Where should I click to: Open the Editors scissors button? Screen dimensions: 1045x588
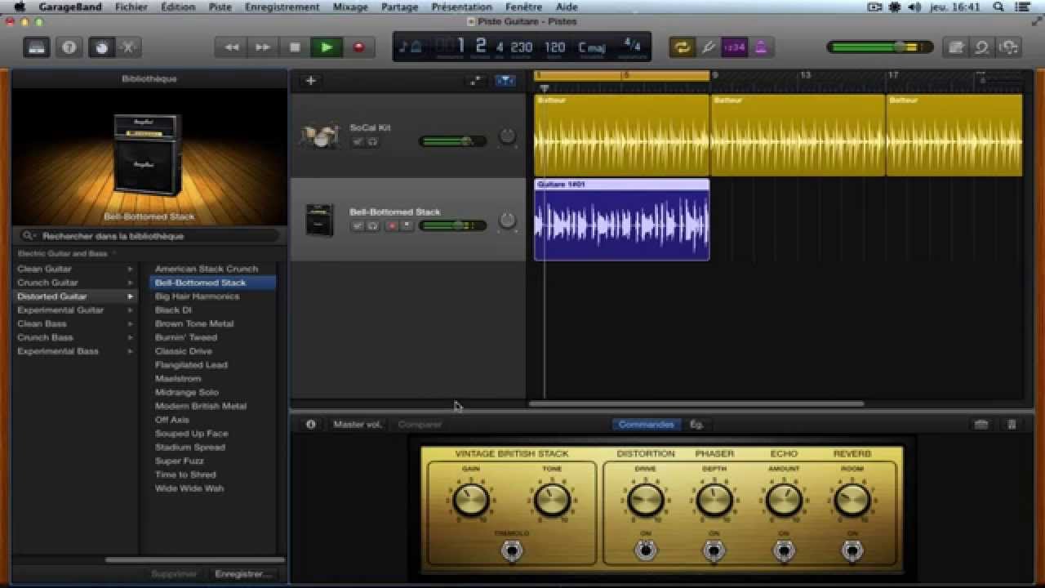(x=127, y=47)
